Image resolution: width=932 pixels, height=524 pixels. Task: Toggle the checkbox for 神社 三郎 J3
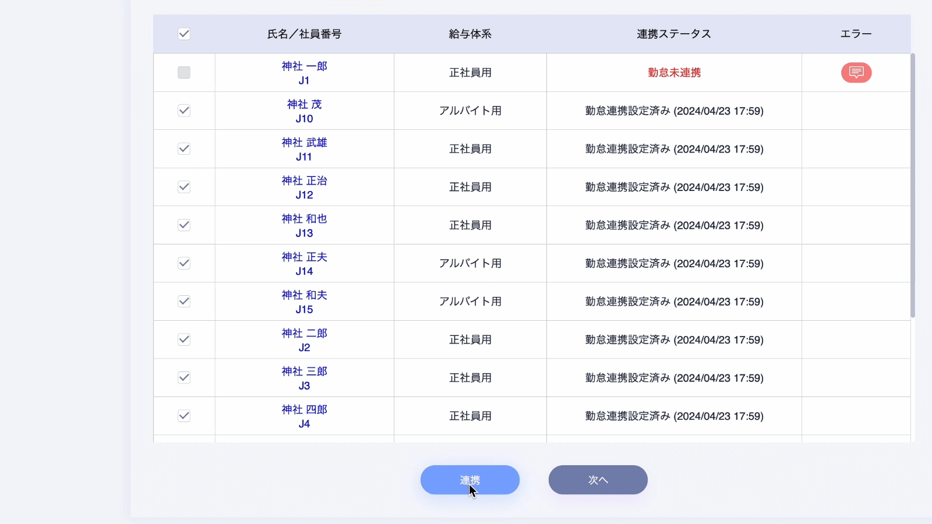tap(184, 378)
